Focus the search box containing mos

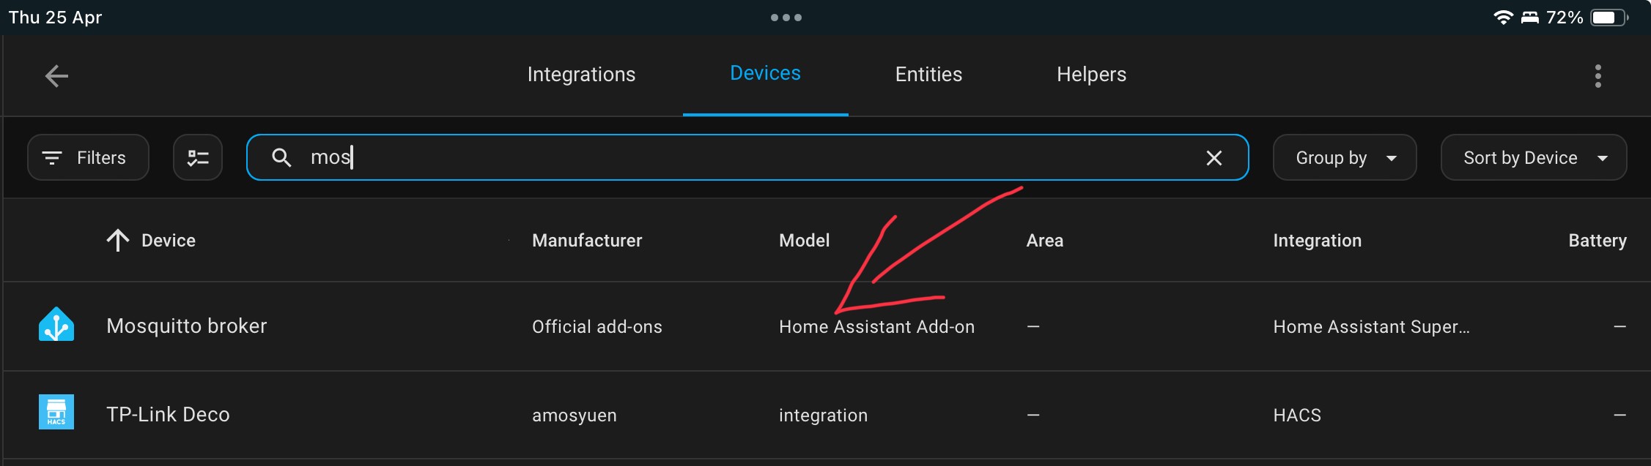pos(747,157)
